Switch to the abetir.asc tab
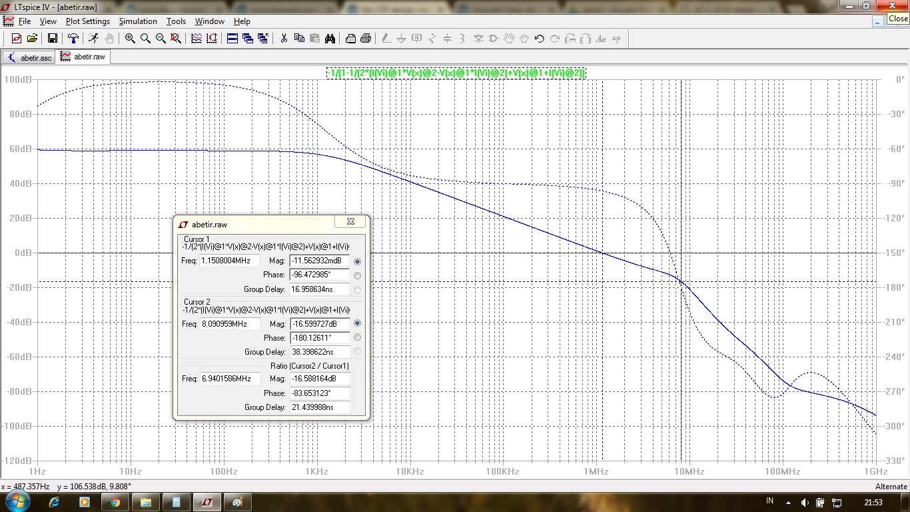The width and height of the screenshot is (910, 512). (x=29, y=57)
